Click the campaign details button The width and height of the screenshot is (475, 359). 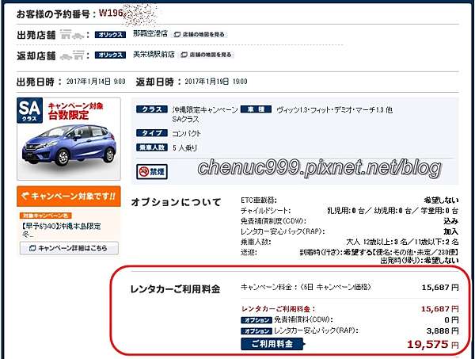click(x=69, y=248)
